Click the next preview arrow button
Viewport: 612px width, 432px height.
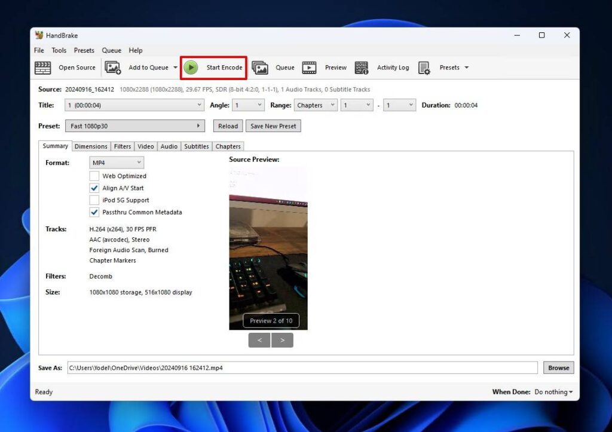282,339
